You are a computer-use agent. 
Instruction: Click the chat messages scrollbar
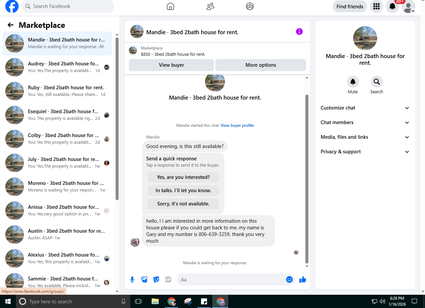[x=307, y=179]
